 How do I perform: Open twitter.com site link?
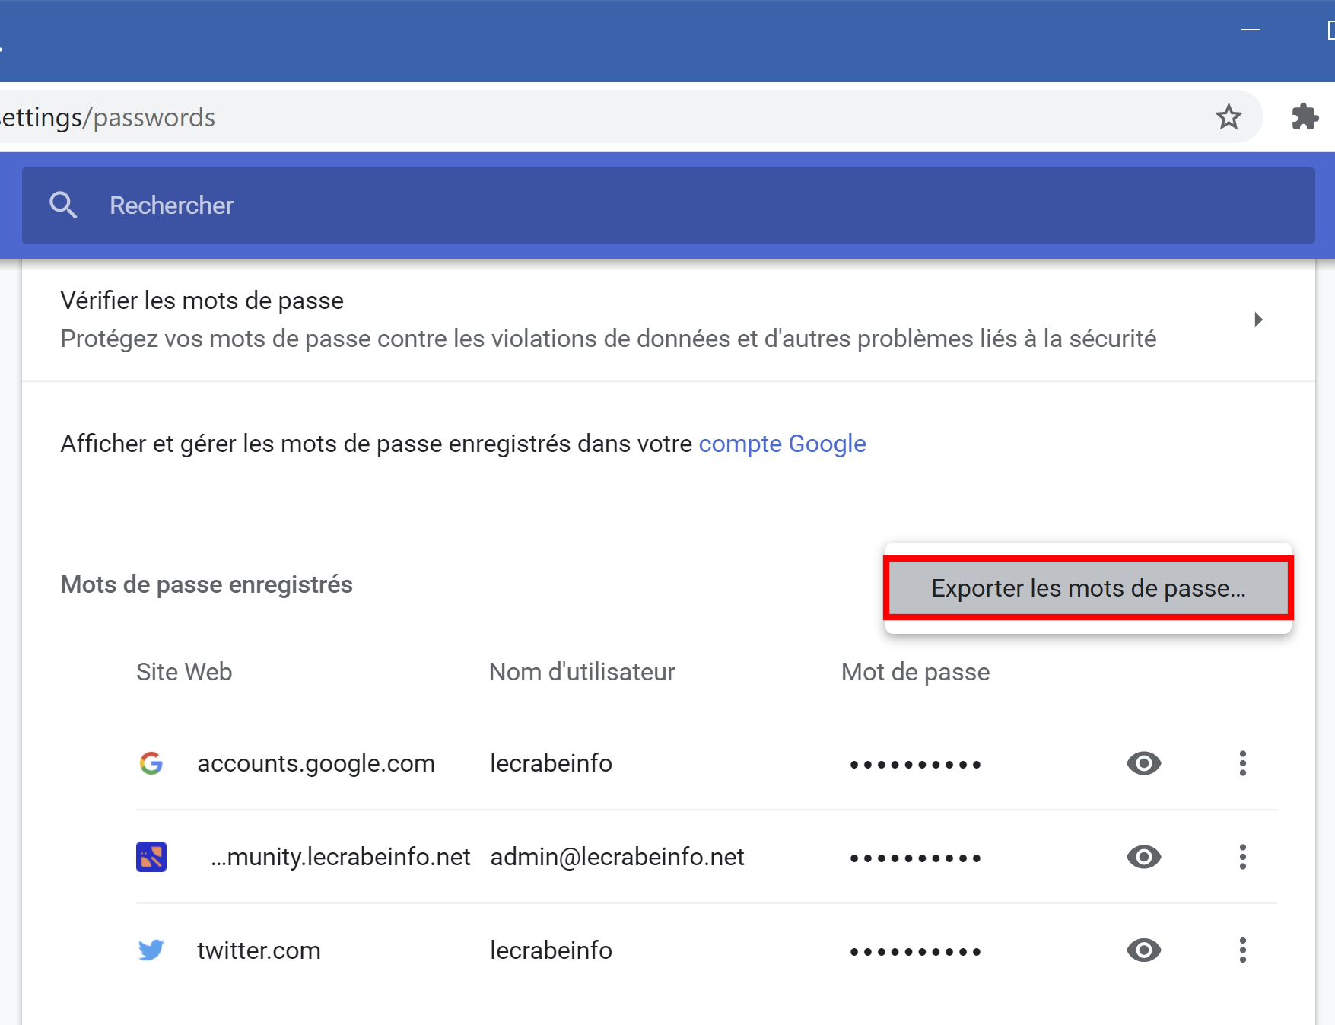coord(259,950)
